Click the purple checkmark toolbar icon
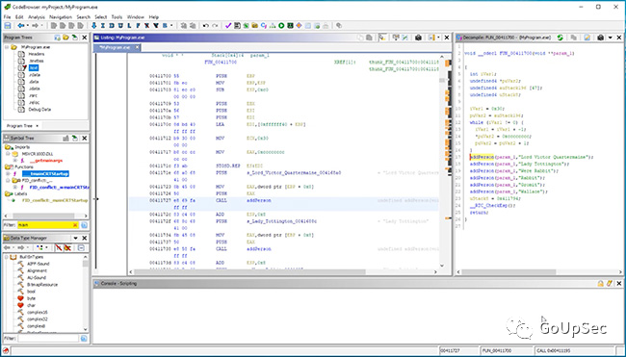626x357 pixels. click(228, 26)
